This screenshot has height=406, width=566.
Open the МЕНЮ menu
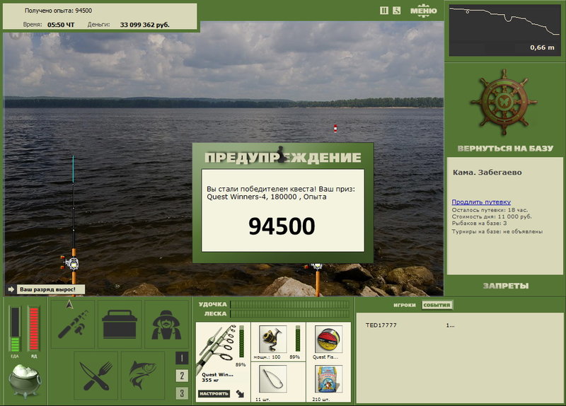[x=423, y=10]
